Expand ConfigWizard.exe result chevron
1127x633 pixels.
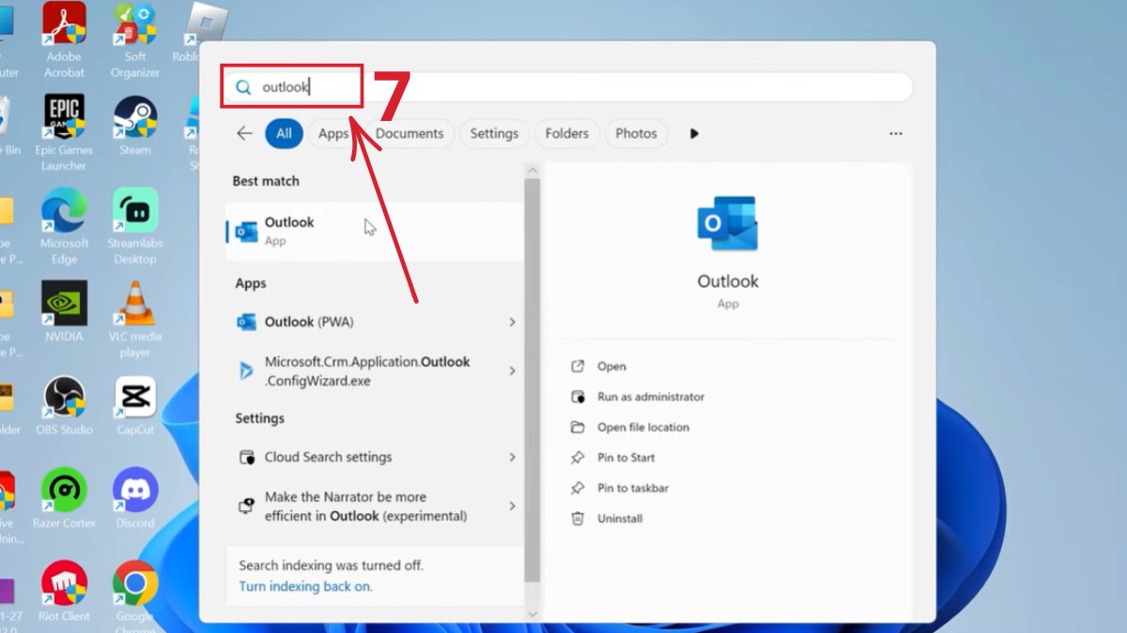click(x=512, y=370)
